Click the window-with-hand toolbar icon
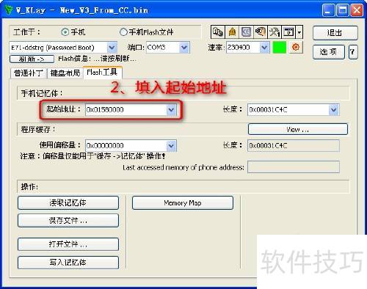 288,32
